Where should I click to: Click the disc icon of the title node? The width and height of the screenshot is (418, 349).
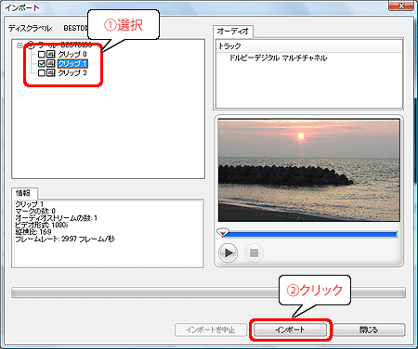(31, 45)
